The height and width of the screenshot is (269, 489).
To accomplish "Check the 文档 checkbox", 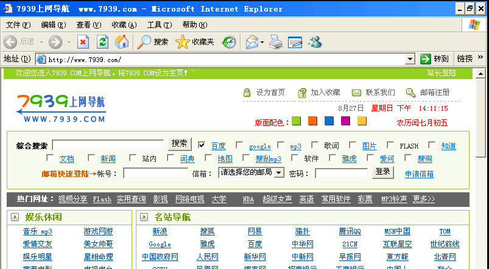I will point(49,158).
